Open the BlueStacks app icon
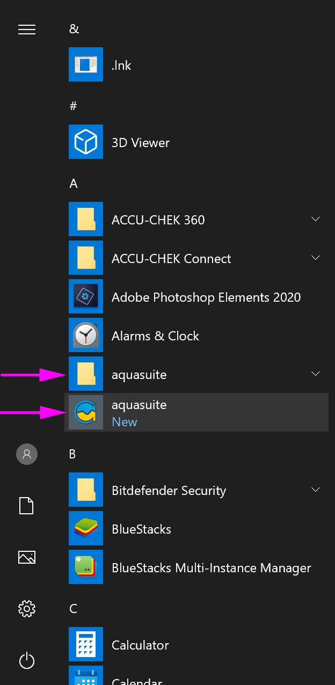The width and height of the screenshot is (335, 685). coord(86,529)
